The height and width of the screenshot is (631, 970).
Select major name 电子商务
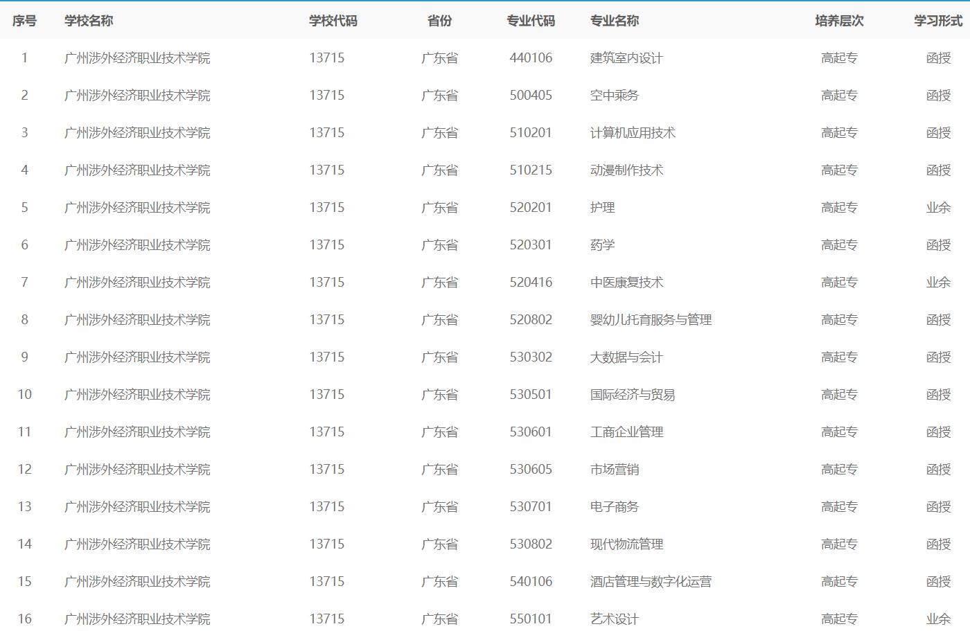615,507
